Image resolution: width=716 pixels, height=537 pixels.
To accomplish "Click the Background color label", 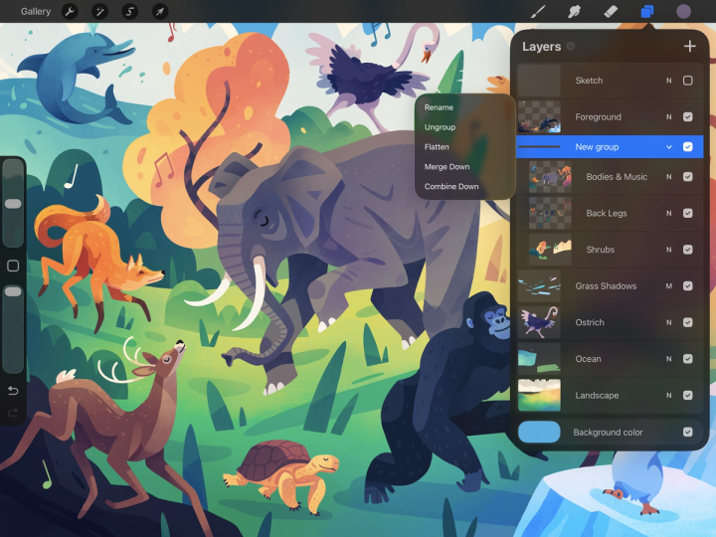I will pos(608,432).
